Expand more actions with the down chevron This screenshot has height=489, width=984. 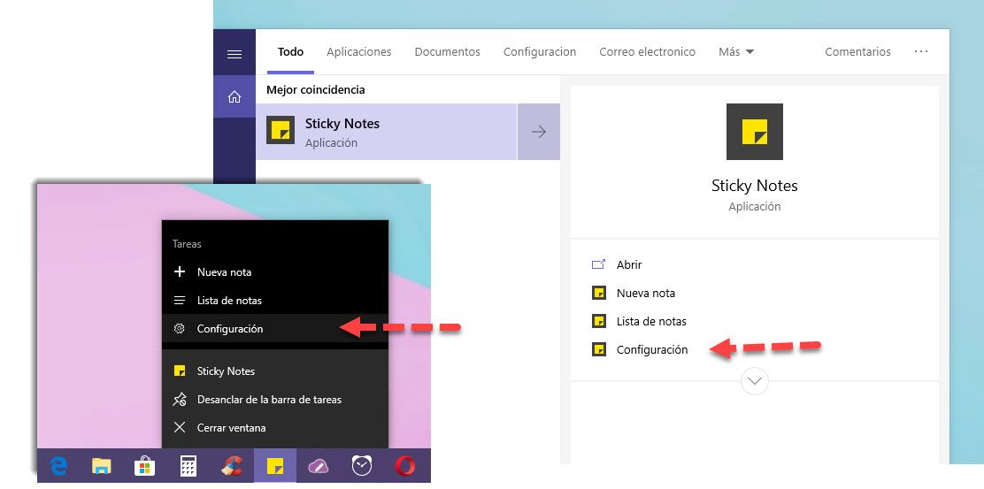click(x=755, y=381)
